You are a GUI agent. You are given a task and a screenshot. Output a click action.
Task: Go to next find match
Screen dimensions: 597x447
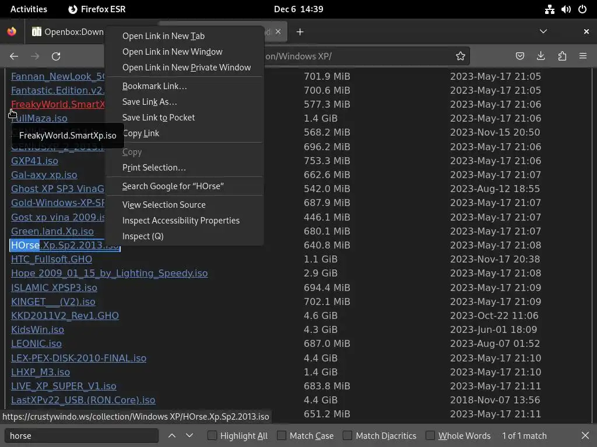[x=189, y=435]
